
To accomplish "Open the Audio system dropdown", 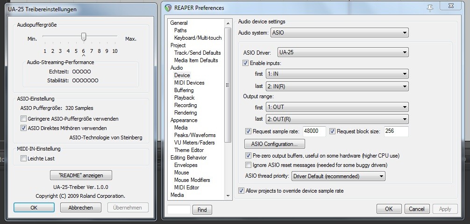I will 339,33.
